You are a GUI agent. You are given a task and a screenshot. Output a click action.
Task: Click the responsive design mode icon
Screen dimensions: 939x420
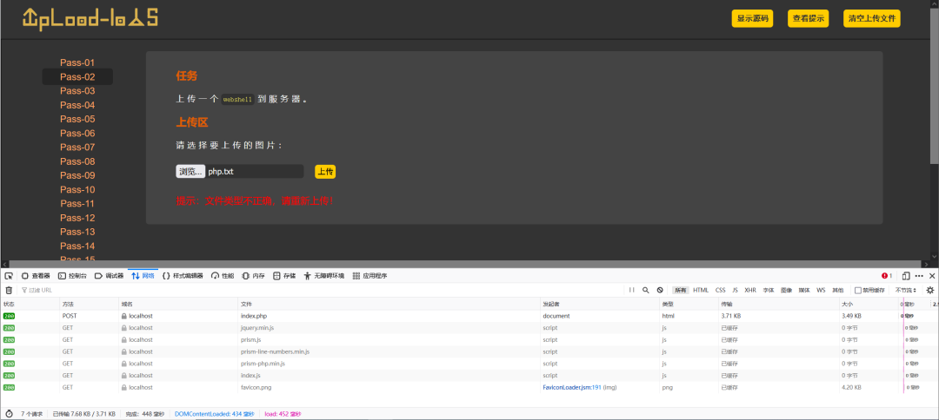905,276
